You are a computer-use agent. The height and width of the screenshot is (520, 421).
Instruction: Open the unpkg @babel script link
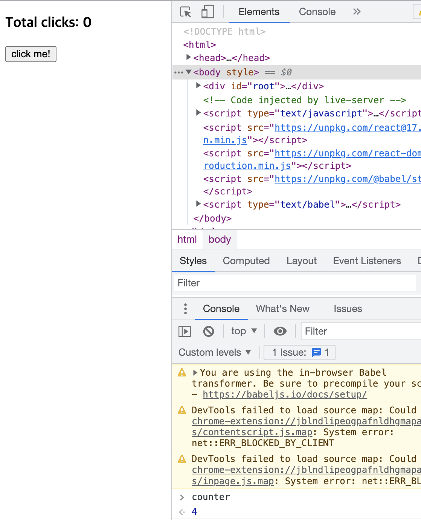pos(348,179)
